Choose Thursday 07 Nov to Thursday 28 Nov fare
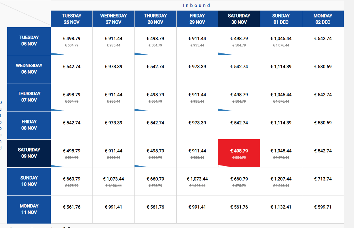 [155, 97]
